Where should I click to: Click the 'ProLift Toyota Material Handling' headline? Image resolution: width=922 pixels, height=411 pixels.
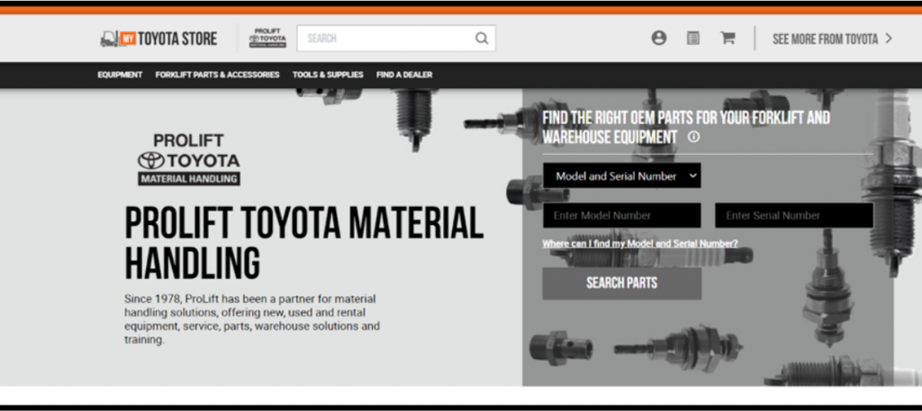304,243
